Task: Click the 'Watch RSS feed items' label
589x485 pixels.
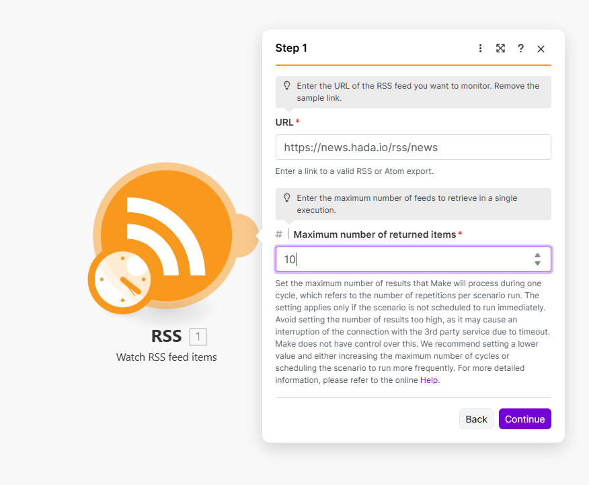Action: pyautogui.click(x=166, y=357)
